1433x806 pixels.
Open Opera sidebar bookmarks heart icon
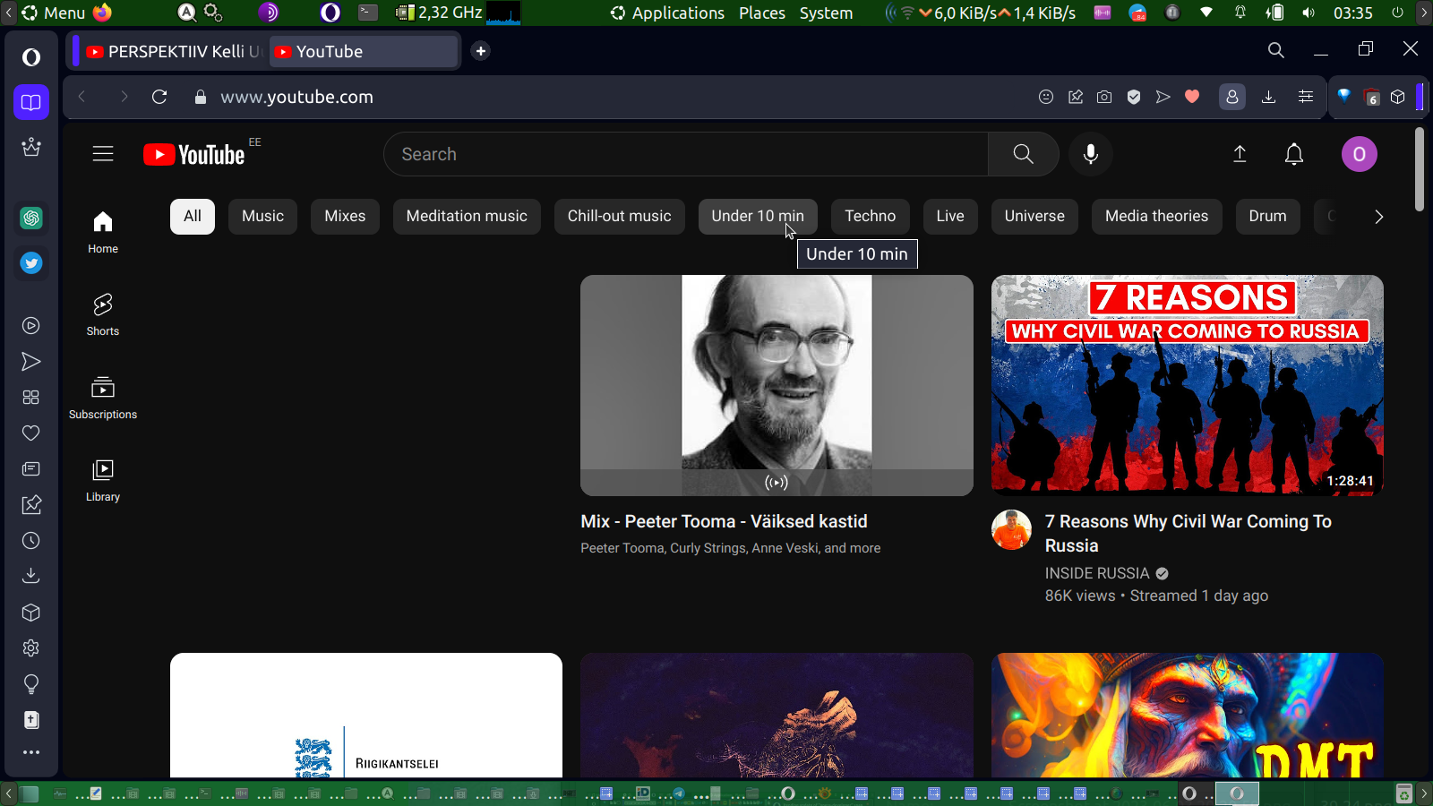point(31,433)
